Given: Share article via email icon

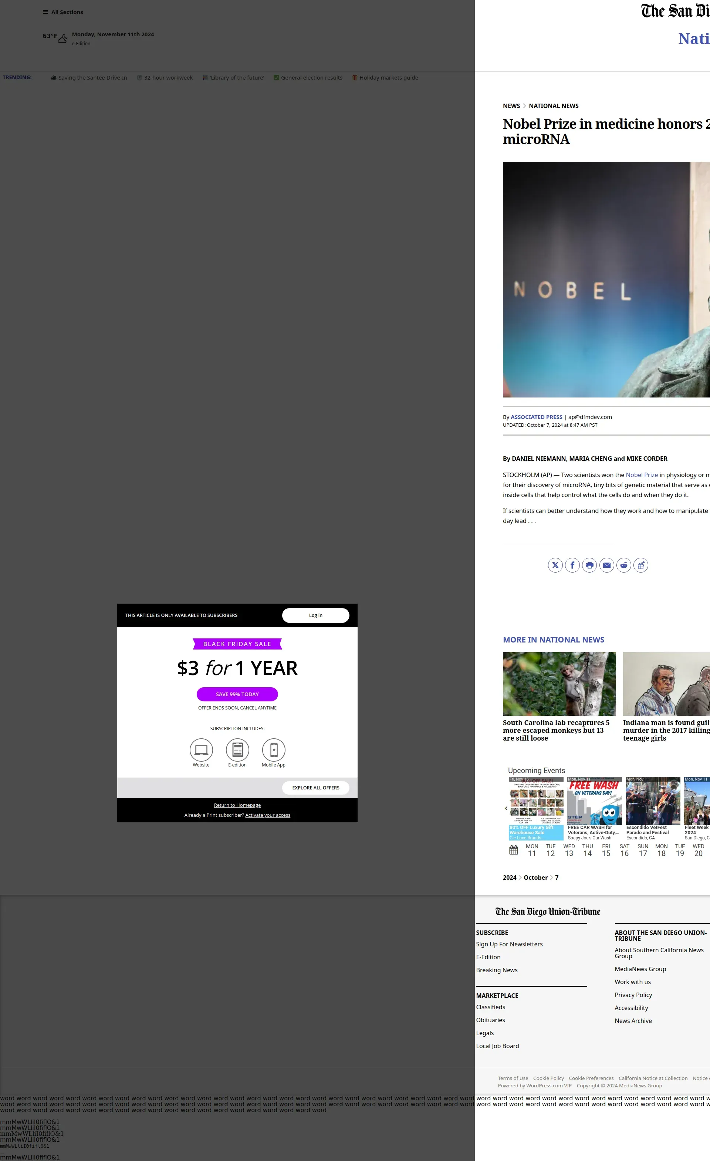Looking at the screenshot, I should [606, 565].
